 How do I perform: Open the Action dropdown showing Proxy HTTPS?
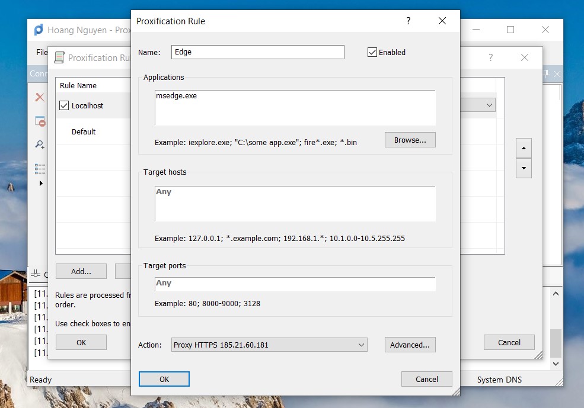(269, 345)
